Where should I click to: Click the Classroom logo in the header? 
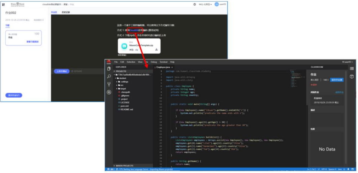[18, 4]
